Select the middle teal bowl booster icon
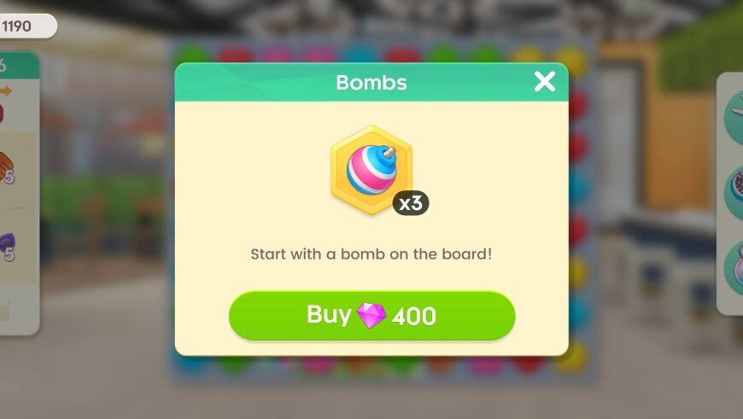743x419 pixels. pyautogui.click(x=734, y=192)
